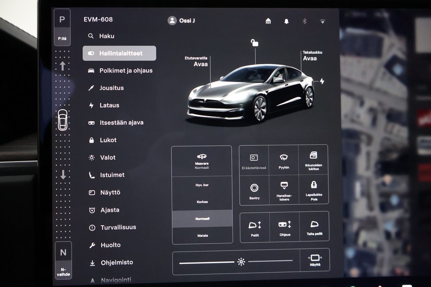
Task: Toggle Taita peilit fold mirrors
Action: click(x=315, y=227)
